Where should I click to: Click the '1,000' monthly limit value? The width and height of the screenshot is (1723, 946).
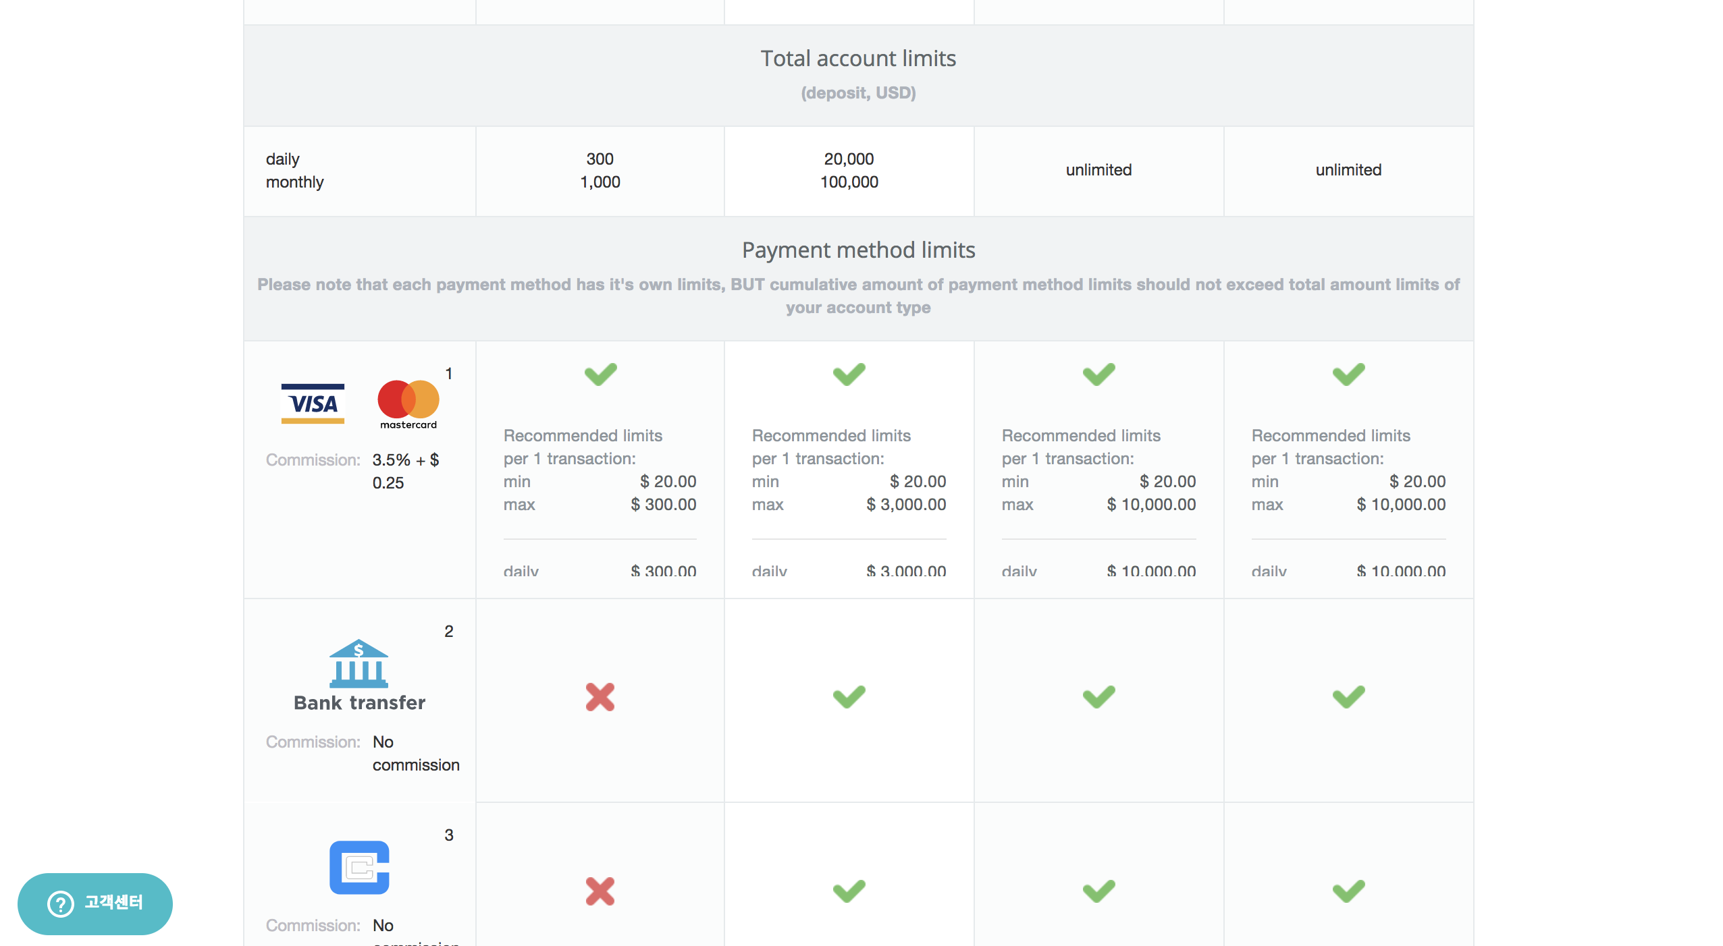click(x=600, y=182)
